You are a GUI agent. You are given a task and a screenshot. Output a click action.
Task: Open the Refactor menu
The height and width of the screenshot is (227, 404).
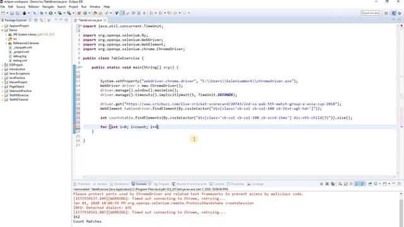(33, 6)
